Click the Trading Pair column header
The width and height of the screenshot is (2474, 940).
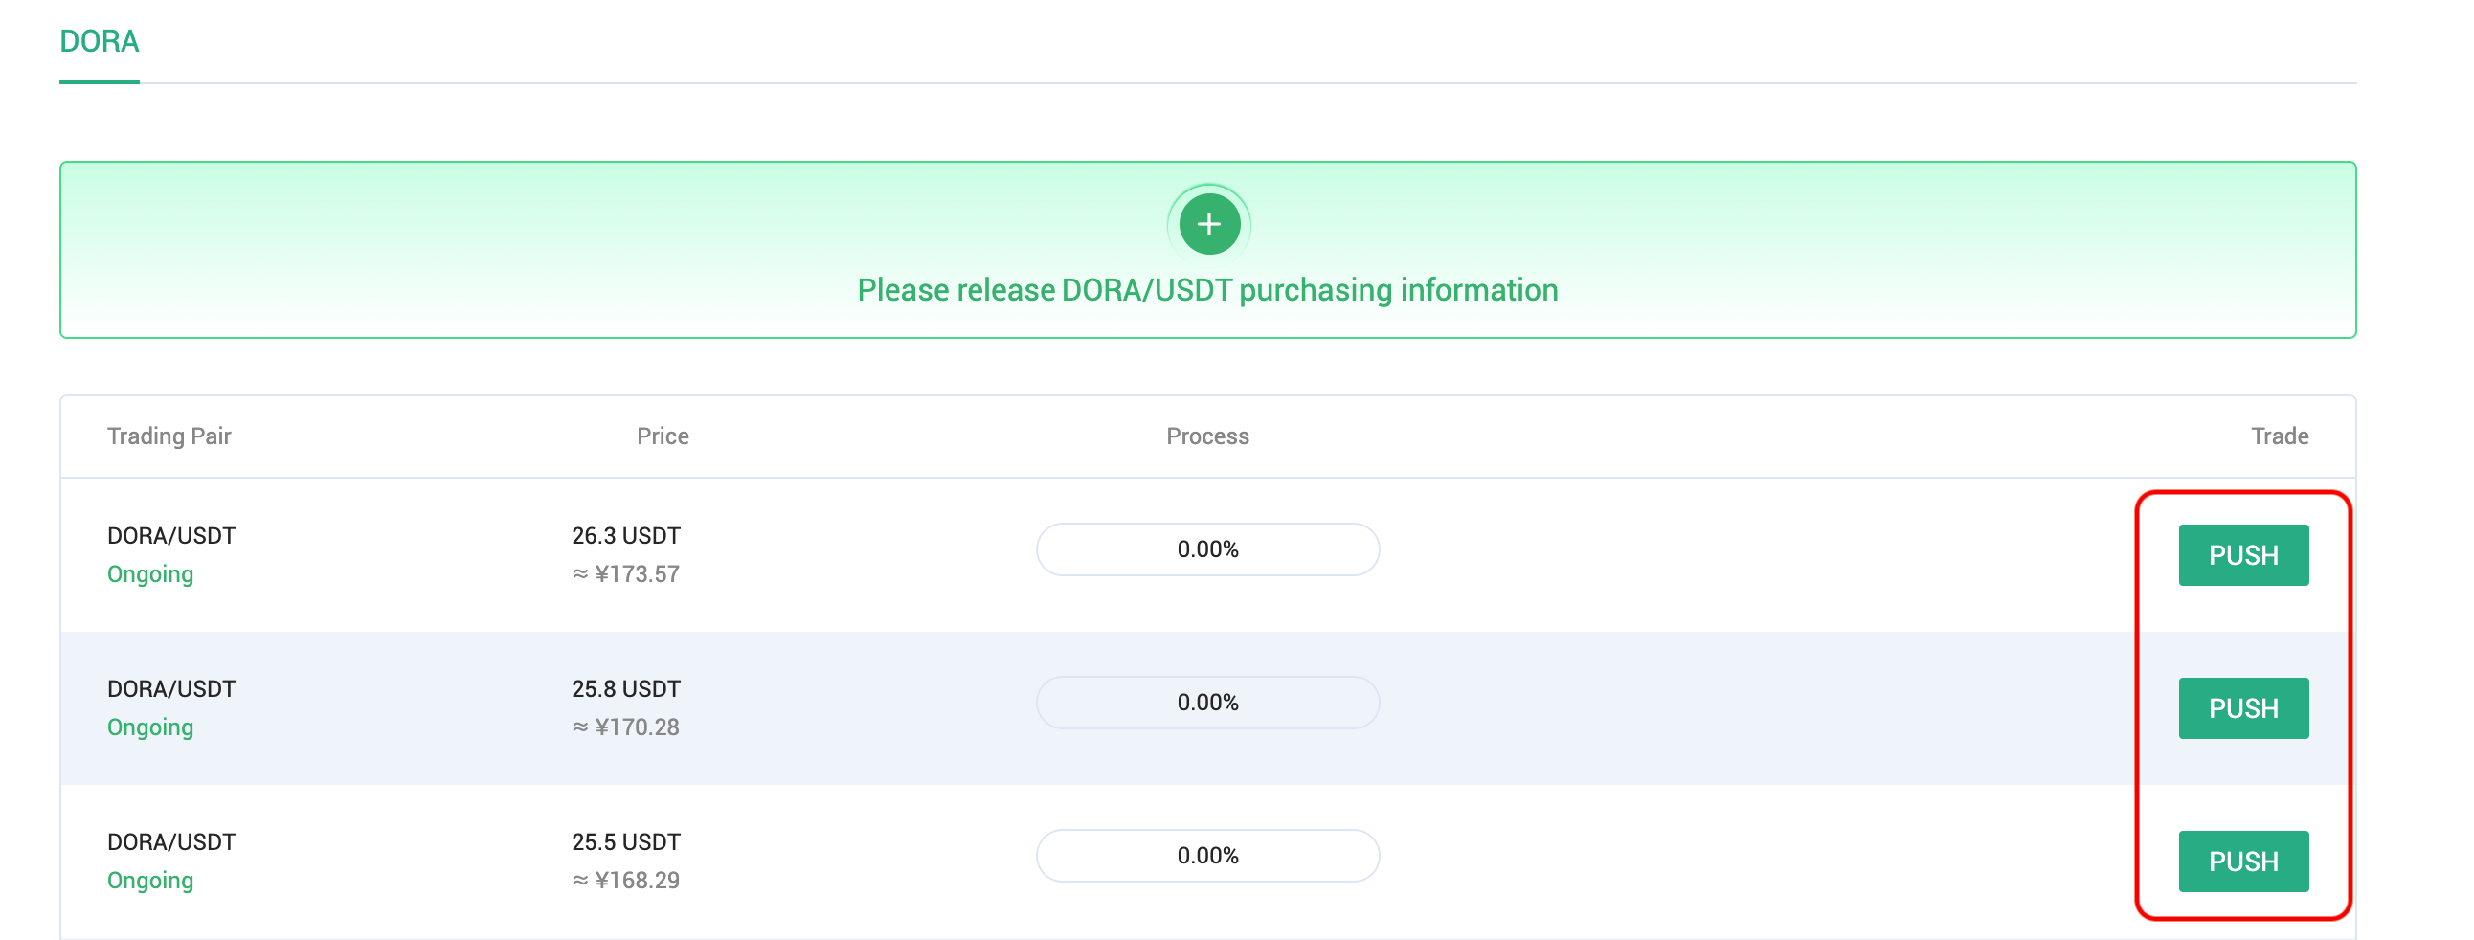tap(169, 436)
